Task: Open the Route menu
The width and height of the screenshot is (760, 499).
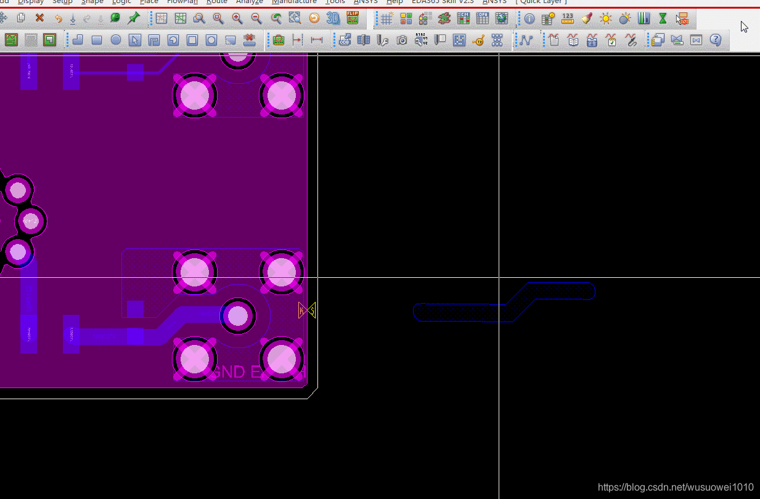Action: pos(217,2)
